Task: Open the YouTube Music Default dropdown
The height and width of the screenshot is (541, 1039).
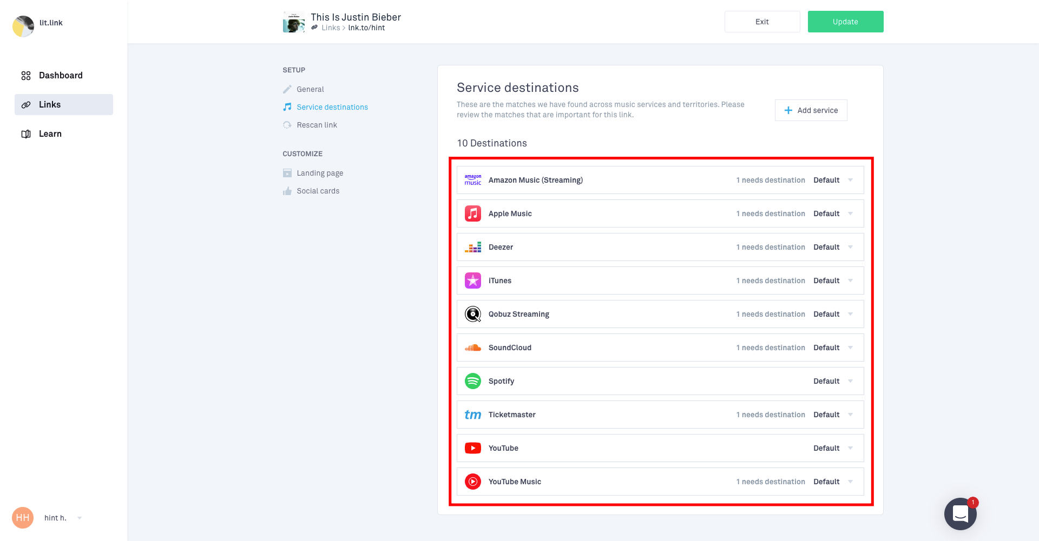Action: point(850,482)
